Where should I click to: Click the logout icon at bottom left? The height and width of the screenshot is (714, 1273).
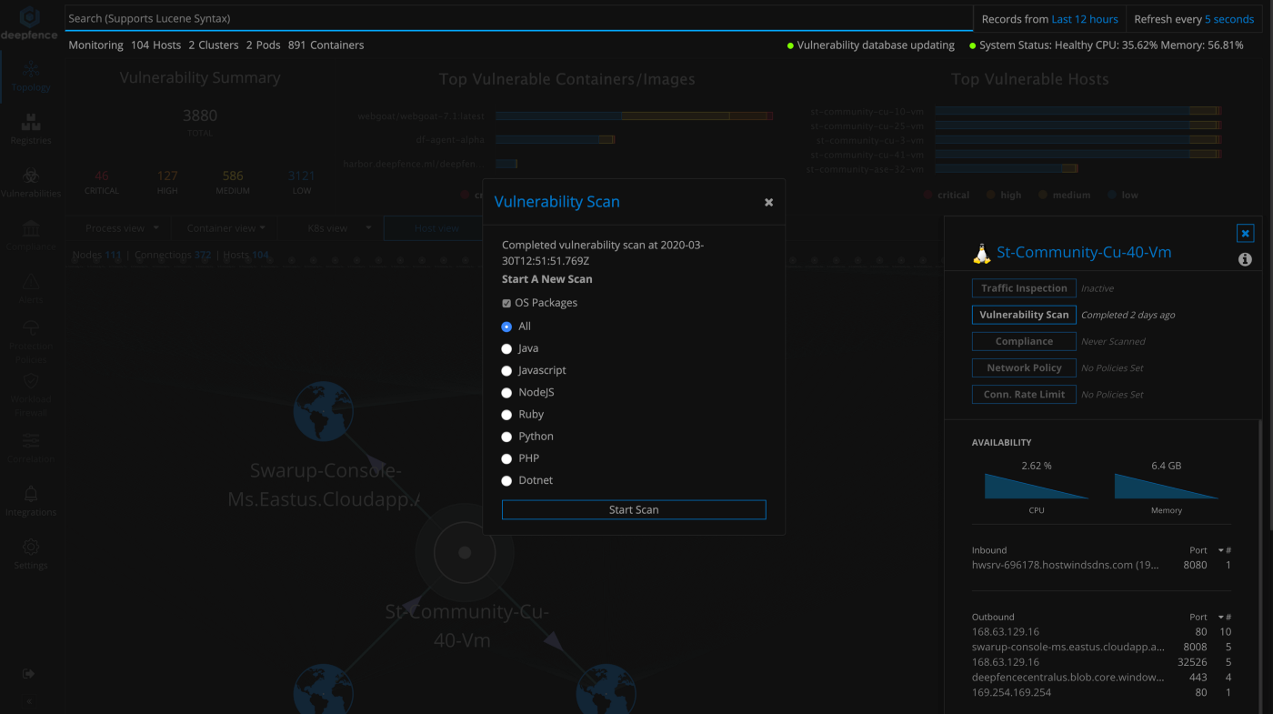pos(29,674)
